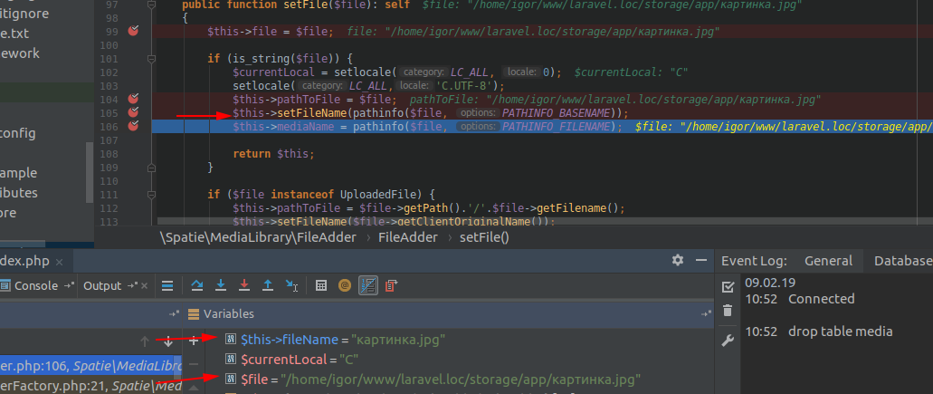Clear event log with trash icon
The width and height of the screenshot is (933, 394).
(x=727, y=310)
